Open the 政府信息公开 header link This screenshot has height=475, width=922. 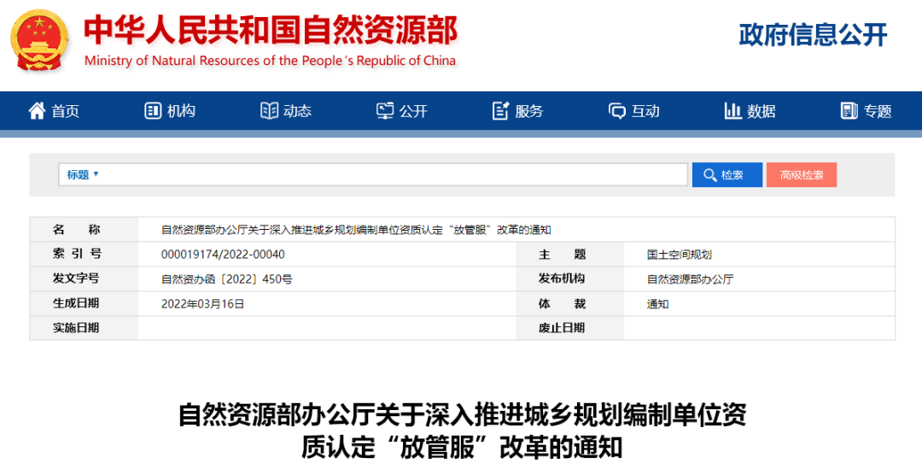pyautogui.click(x=813, y=35)
